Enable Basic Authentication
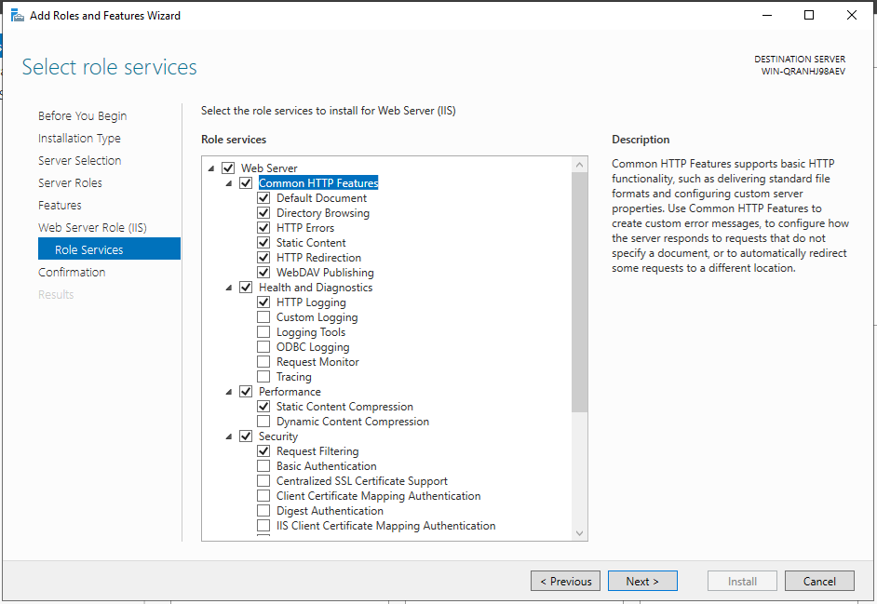This screenshot has height=604, width=877. click(x=263, y=466)
